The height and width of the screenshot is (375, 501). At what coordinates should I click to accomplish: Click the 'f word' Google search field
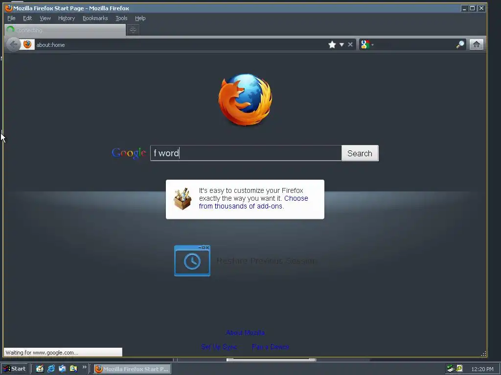[246, 153]
